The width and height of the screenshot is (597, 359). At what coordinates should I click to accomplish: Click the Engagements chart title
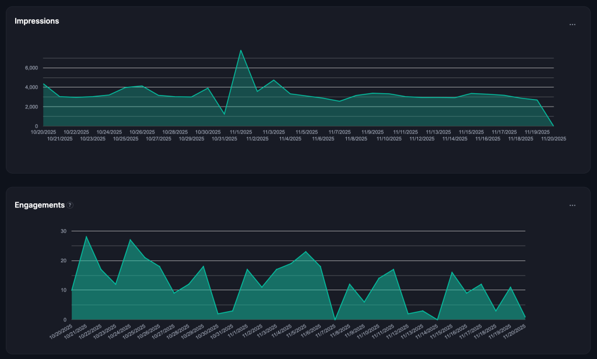(40, 205)
